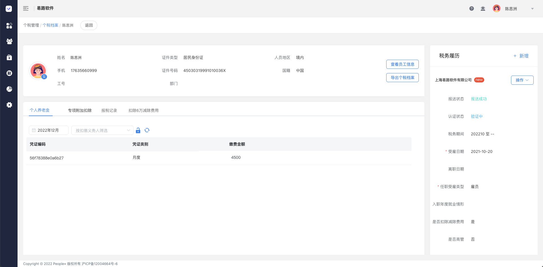This screenshot has height=267, width=543.
Task: Open the dashboard apps icon in sidebar
Action: tap(9, 26)
